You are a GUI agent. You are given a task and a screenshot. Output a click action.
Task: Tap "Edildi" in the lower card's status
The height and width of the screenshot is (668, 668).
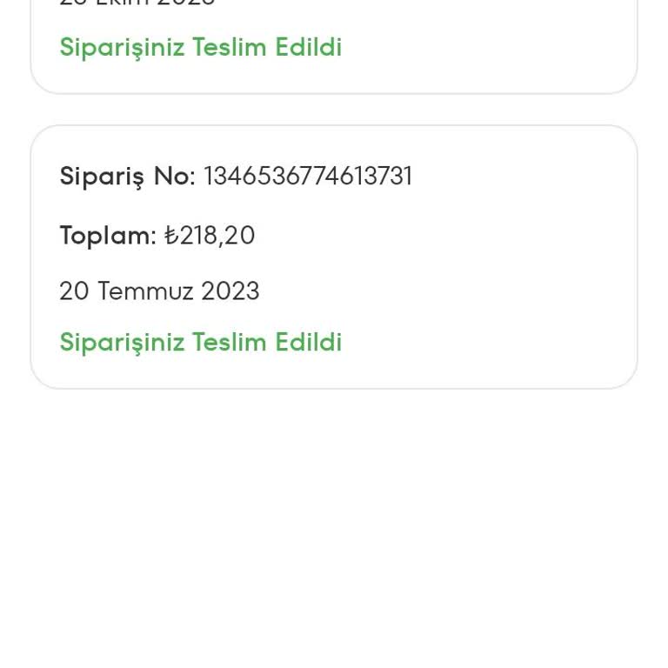[309, 342]
